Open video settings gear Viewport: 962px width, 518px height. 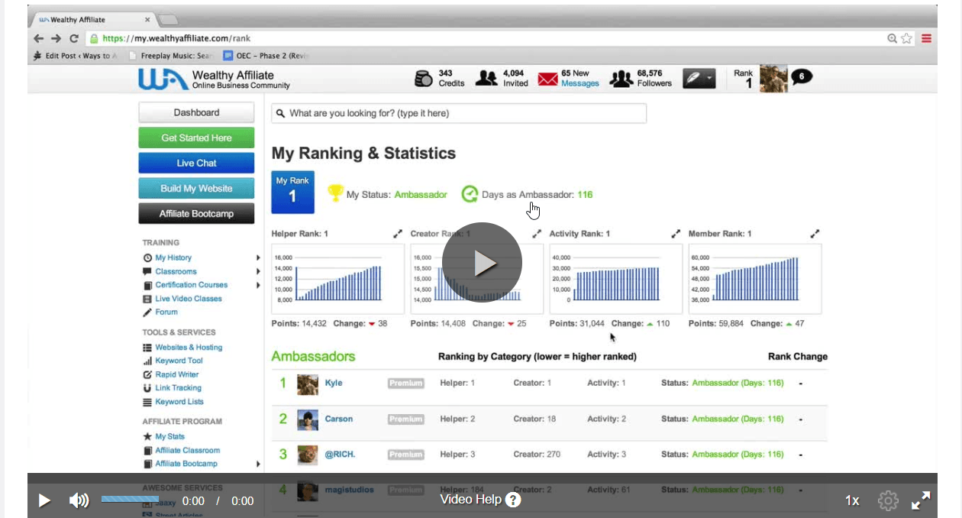888,500
